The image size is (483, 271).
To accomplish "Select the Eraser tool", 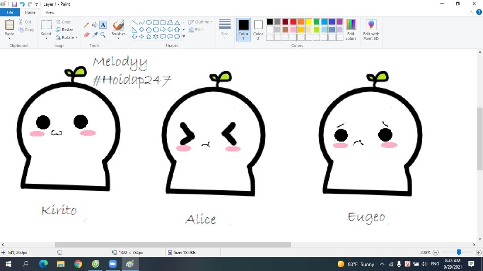I will pyautogui.click(x=86, y=35).
